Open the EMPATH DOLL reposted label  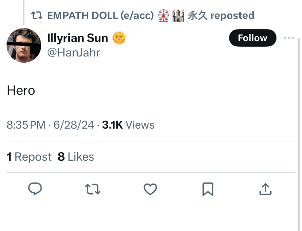(151, 15)
